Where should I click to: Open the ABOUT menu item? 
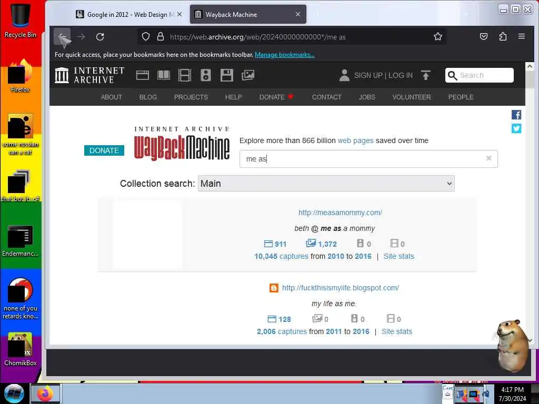pos(112,97)
